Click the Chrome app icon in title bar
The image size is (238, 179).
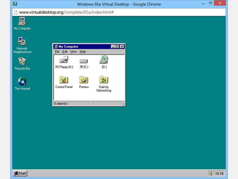15,4
